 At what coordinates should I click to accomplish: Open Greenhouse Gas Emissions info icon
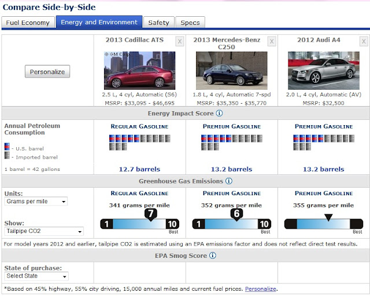tap(229, 181)
